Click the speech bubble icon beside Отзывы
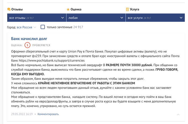Viewport: 188px width, 124px height. pos(9,9)
